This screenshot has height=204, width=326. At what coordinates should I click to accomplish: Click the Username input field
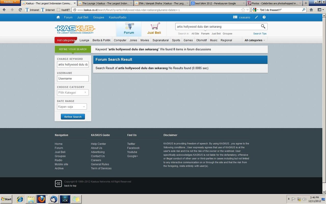point(73,79)
